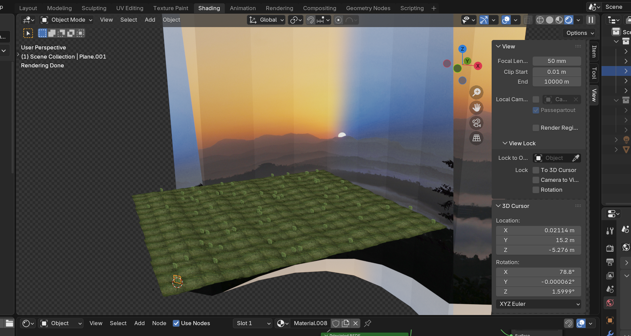Toggle the Use Nodes checkbox
Viewport: 631px width, 336px height.
coord(176,323)
